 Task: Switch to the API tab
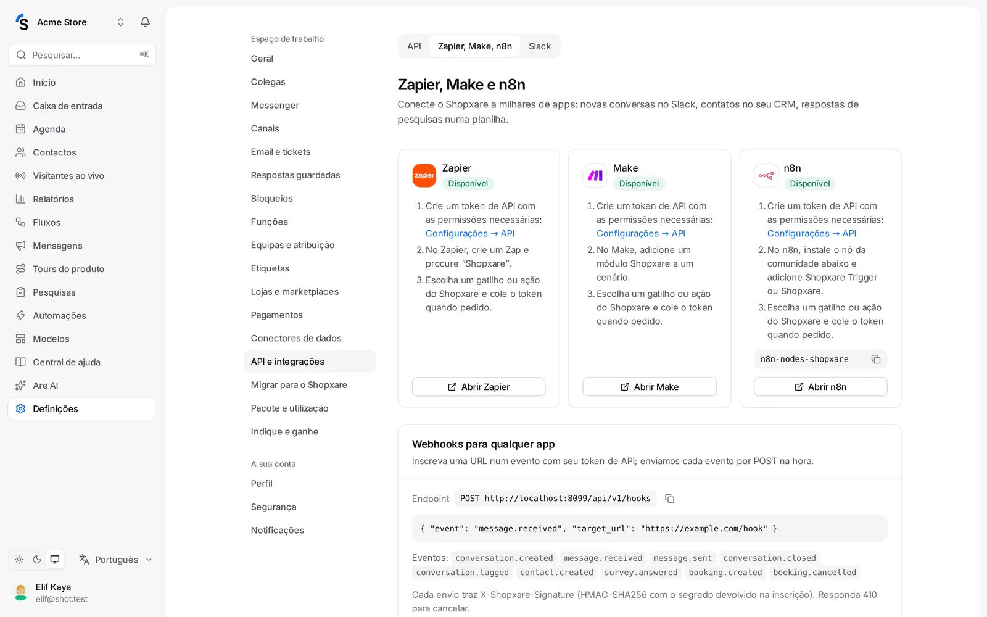pos(414,46)
